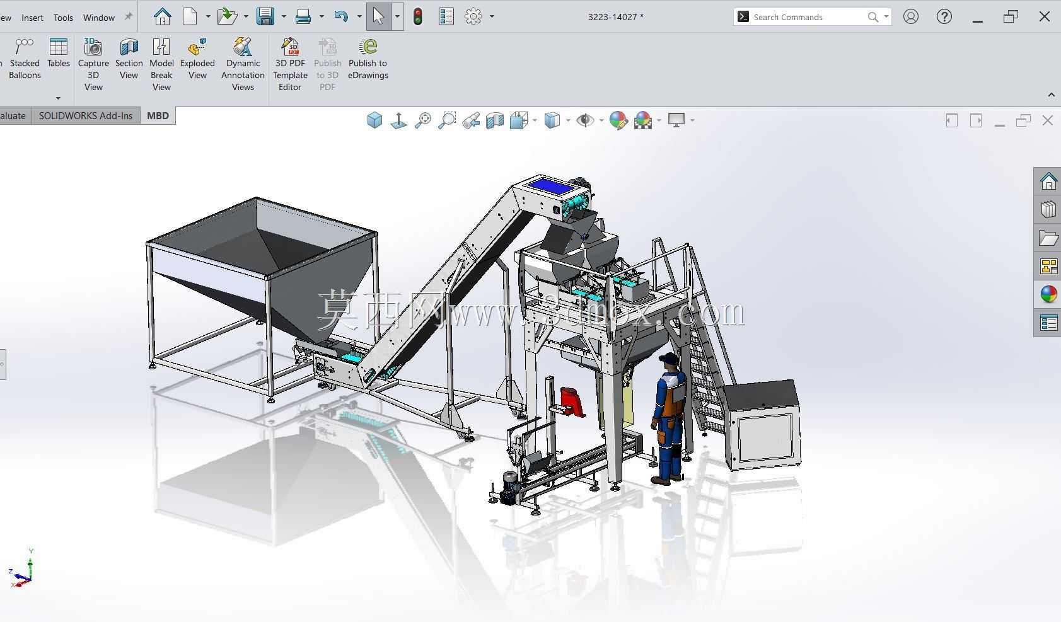1061x622 pixels.
Task: Click the View Orientation cube icon
Action: point(374,120)
